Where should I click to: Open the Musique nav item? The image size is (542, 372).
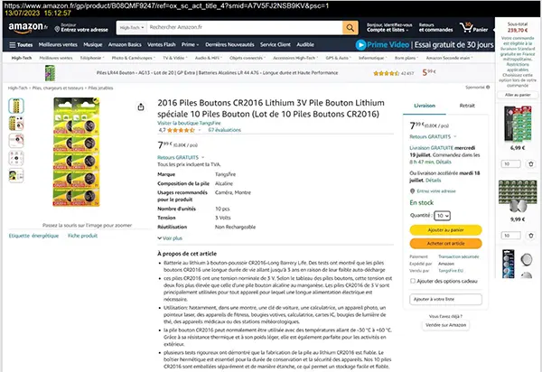click(93, 45)
